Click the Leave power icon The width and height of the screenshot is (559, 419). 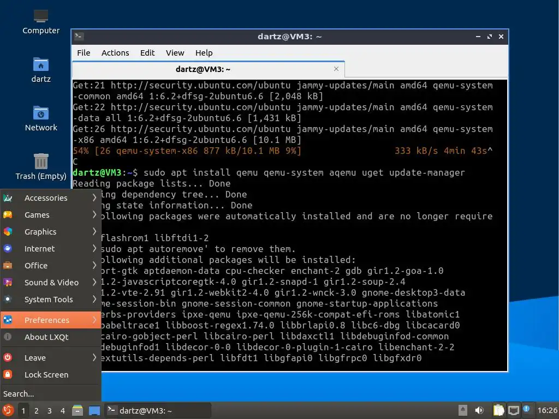pos(8,357)
